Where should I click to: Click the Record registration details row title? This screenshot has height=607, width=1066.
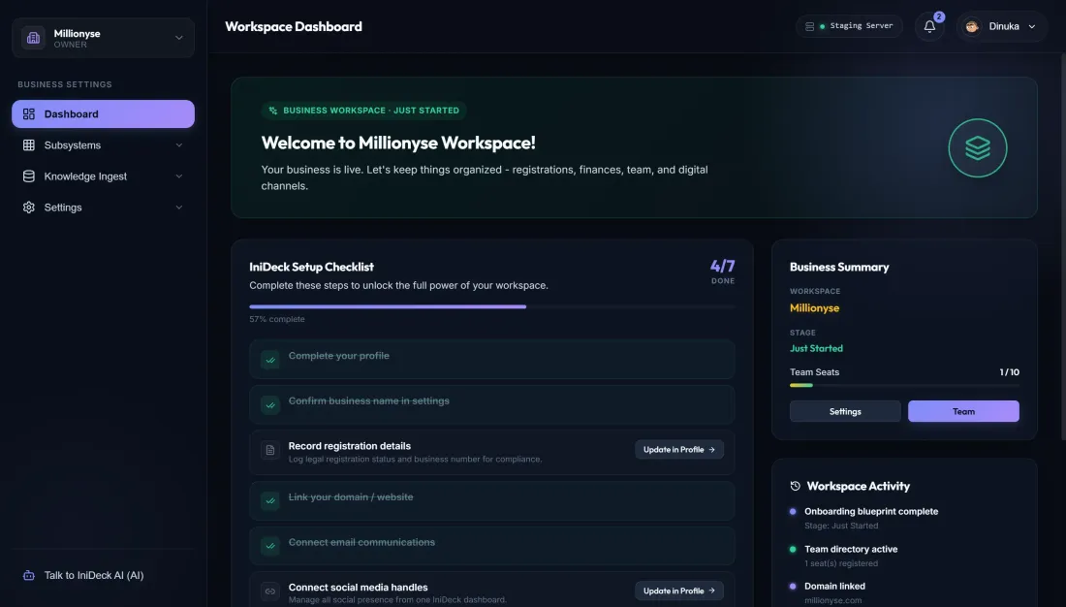tap(350, 446)
